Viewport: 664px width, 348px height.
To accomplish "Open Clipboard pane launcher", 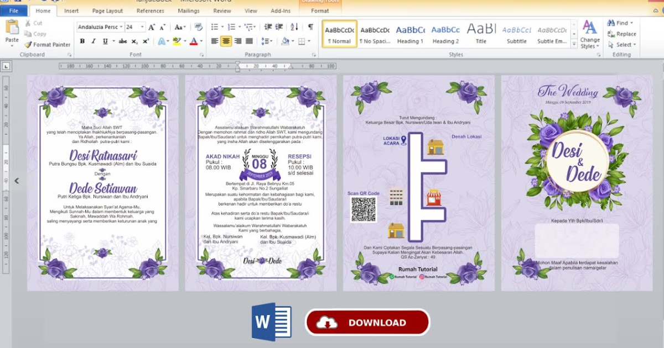I will tap(70, 55).
